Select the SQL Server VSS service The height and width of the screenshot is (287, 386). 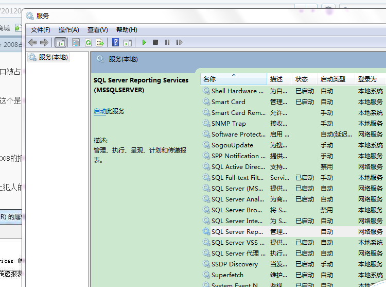(x=238, y=242)
